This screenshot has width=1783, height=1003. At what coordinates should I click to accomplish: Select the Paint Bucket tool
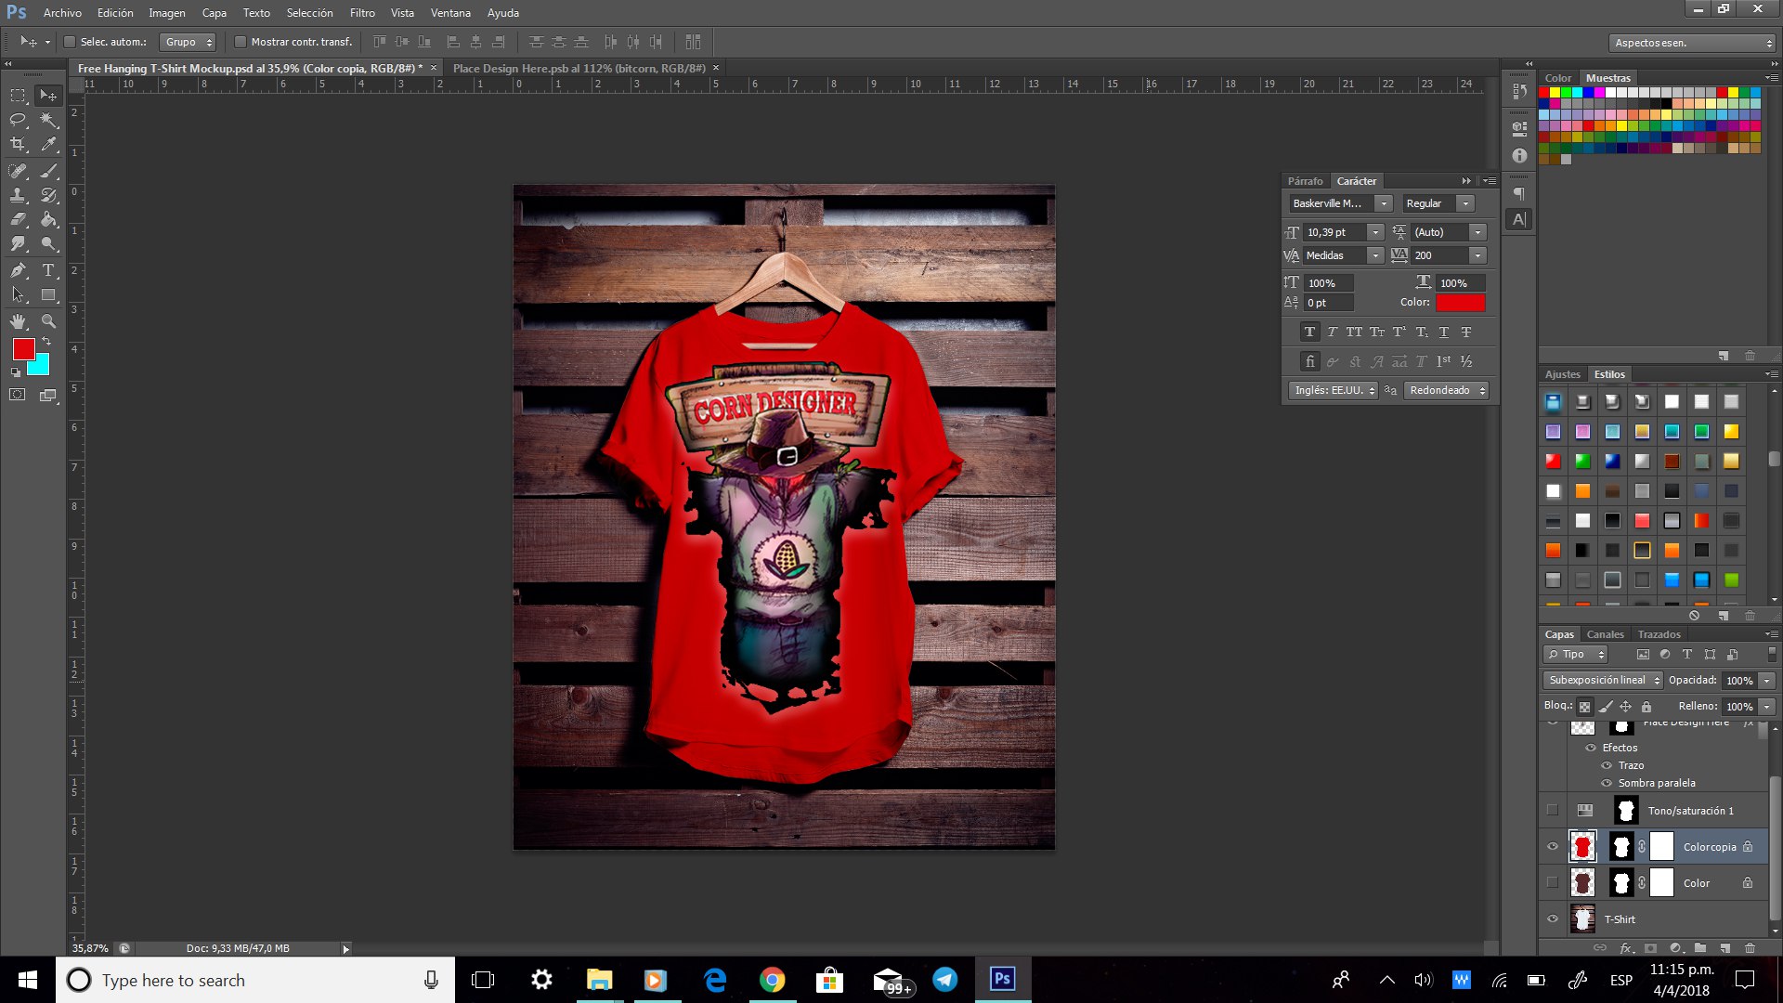pos(48,219)
